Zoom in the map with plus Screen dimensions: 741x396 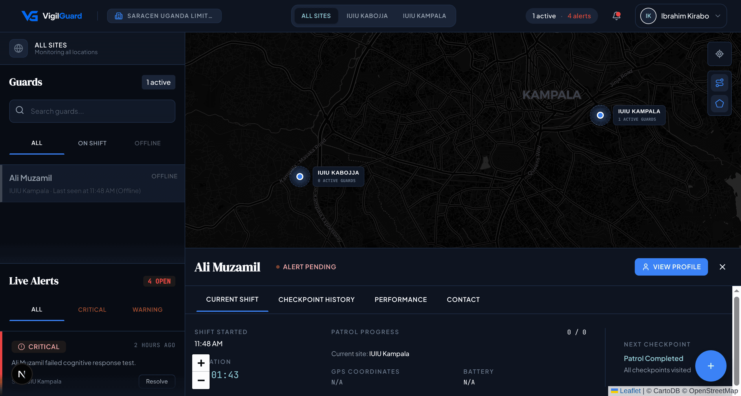click(x=201, y=363)
